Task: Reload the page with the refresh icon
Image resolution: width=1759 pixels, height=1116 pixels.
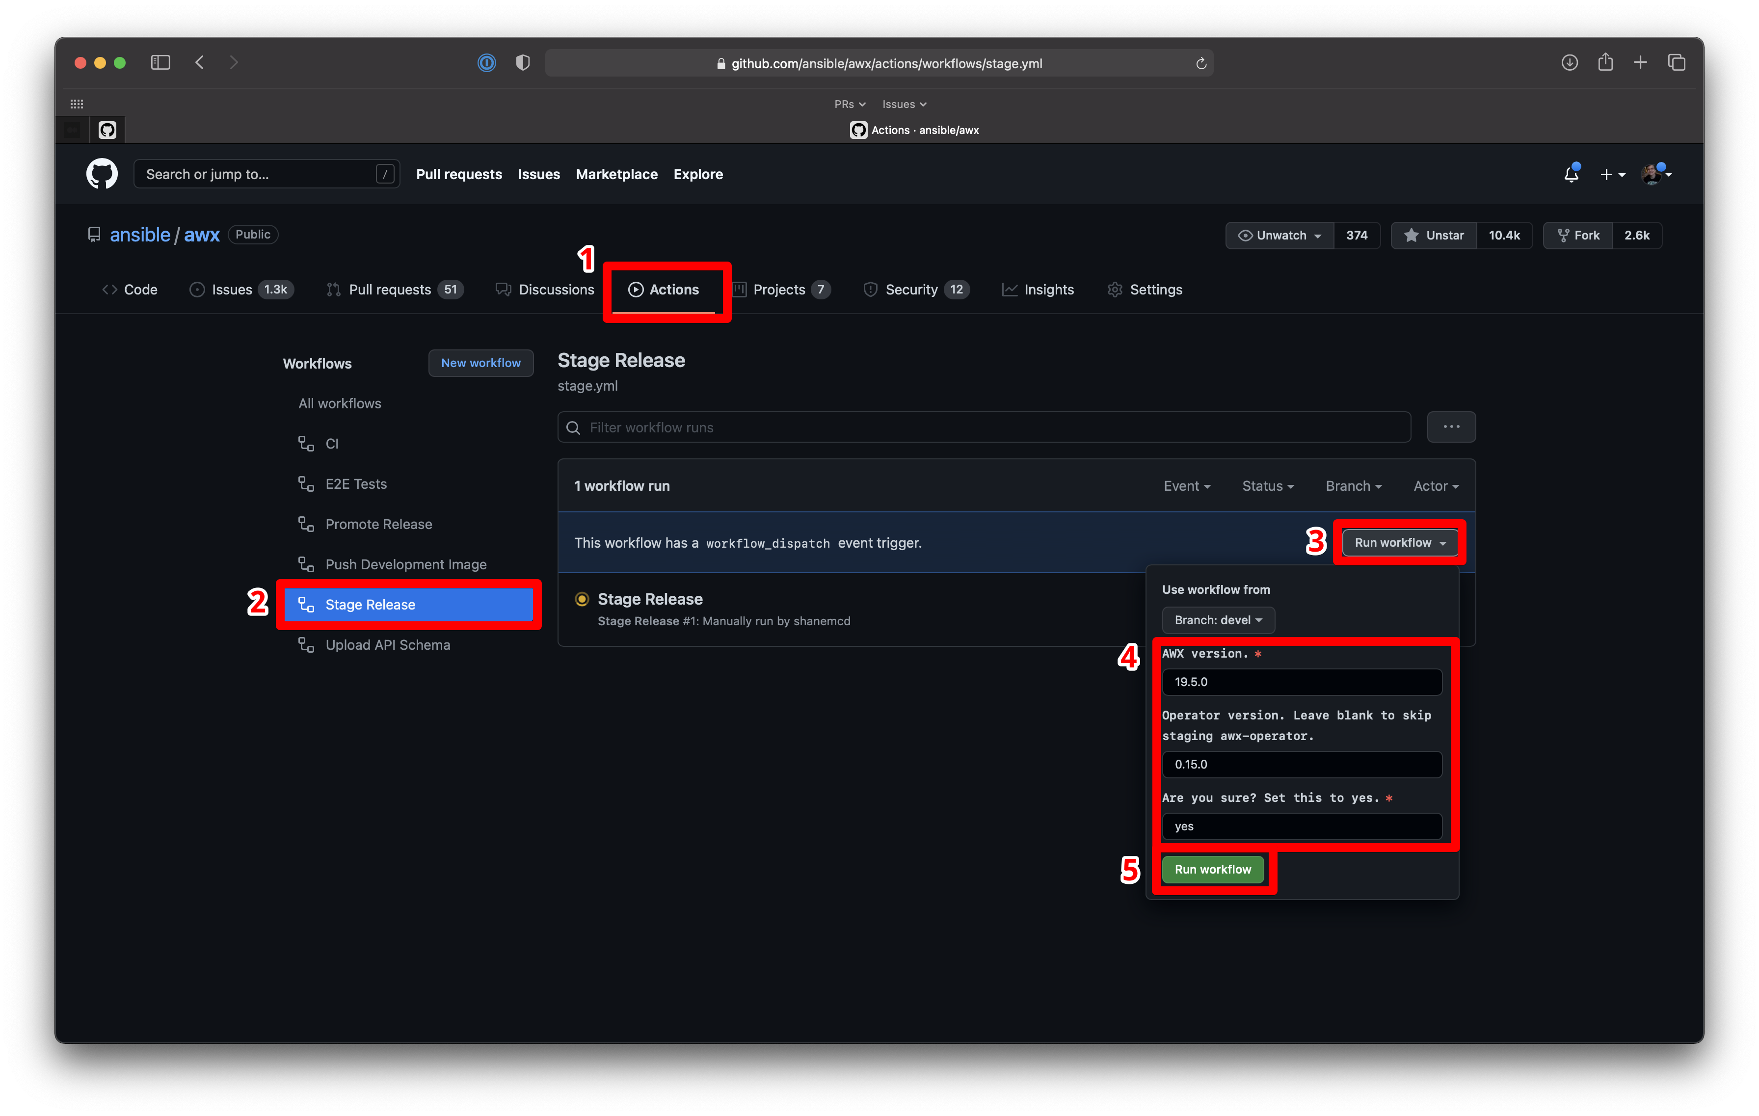Action: (1201, 63)
